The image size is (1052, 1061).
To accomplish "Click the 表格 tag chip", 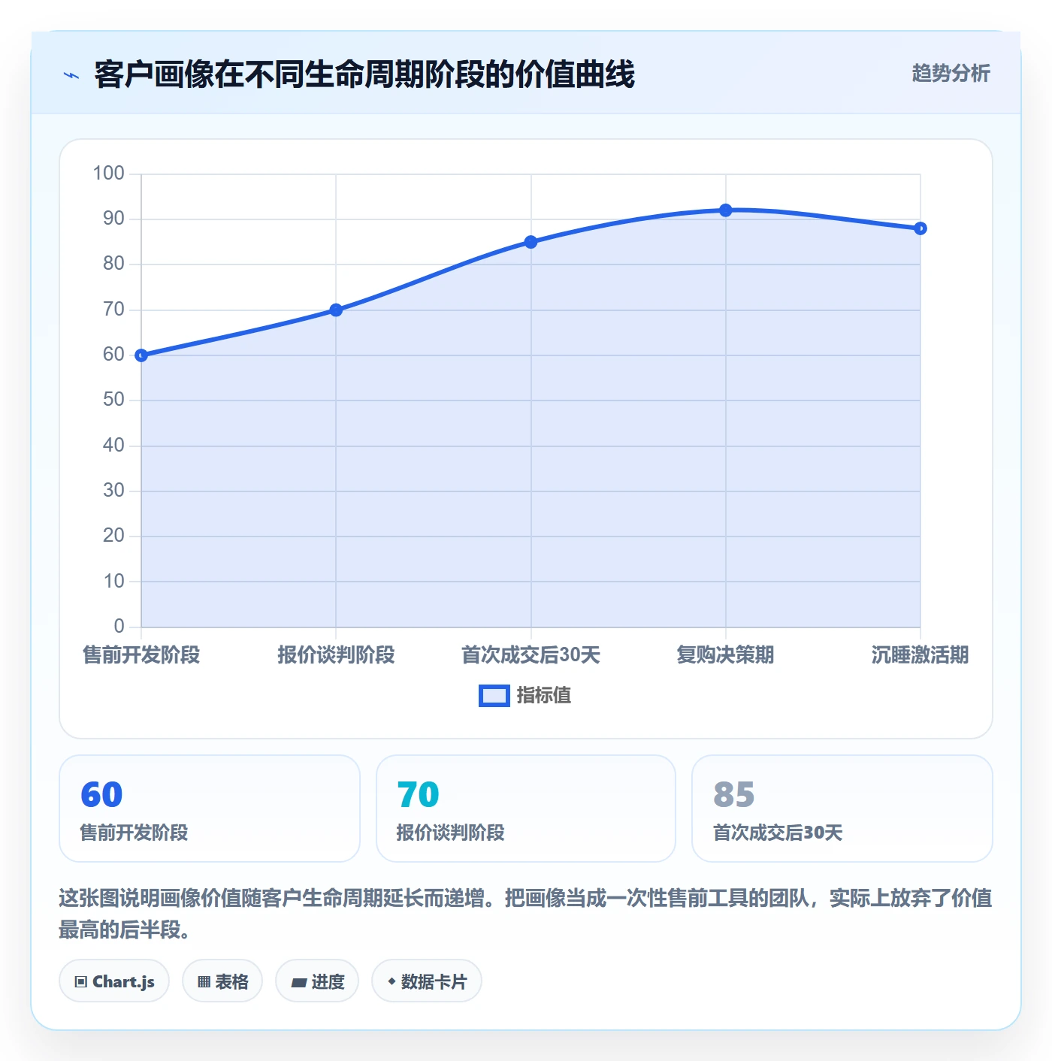I will [222, 981].
